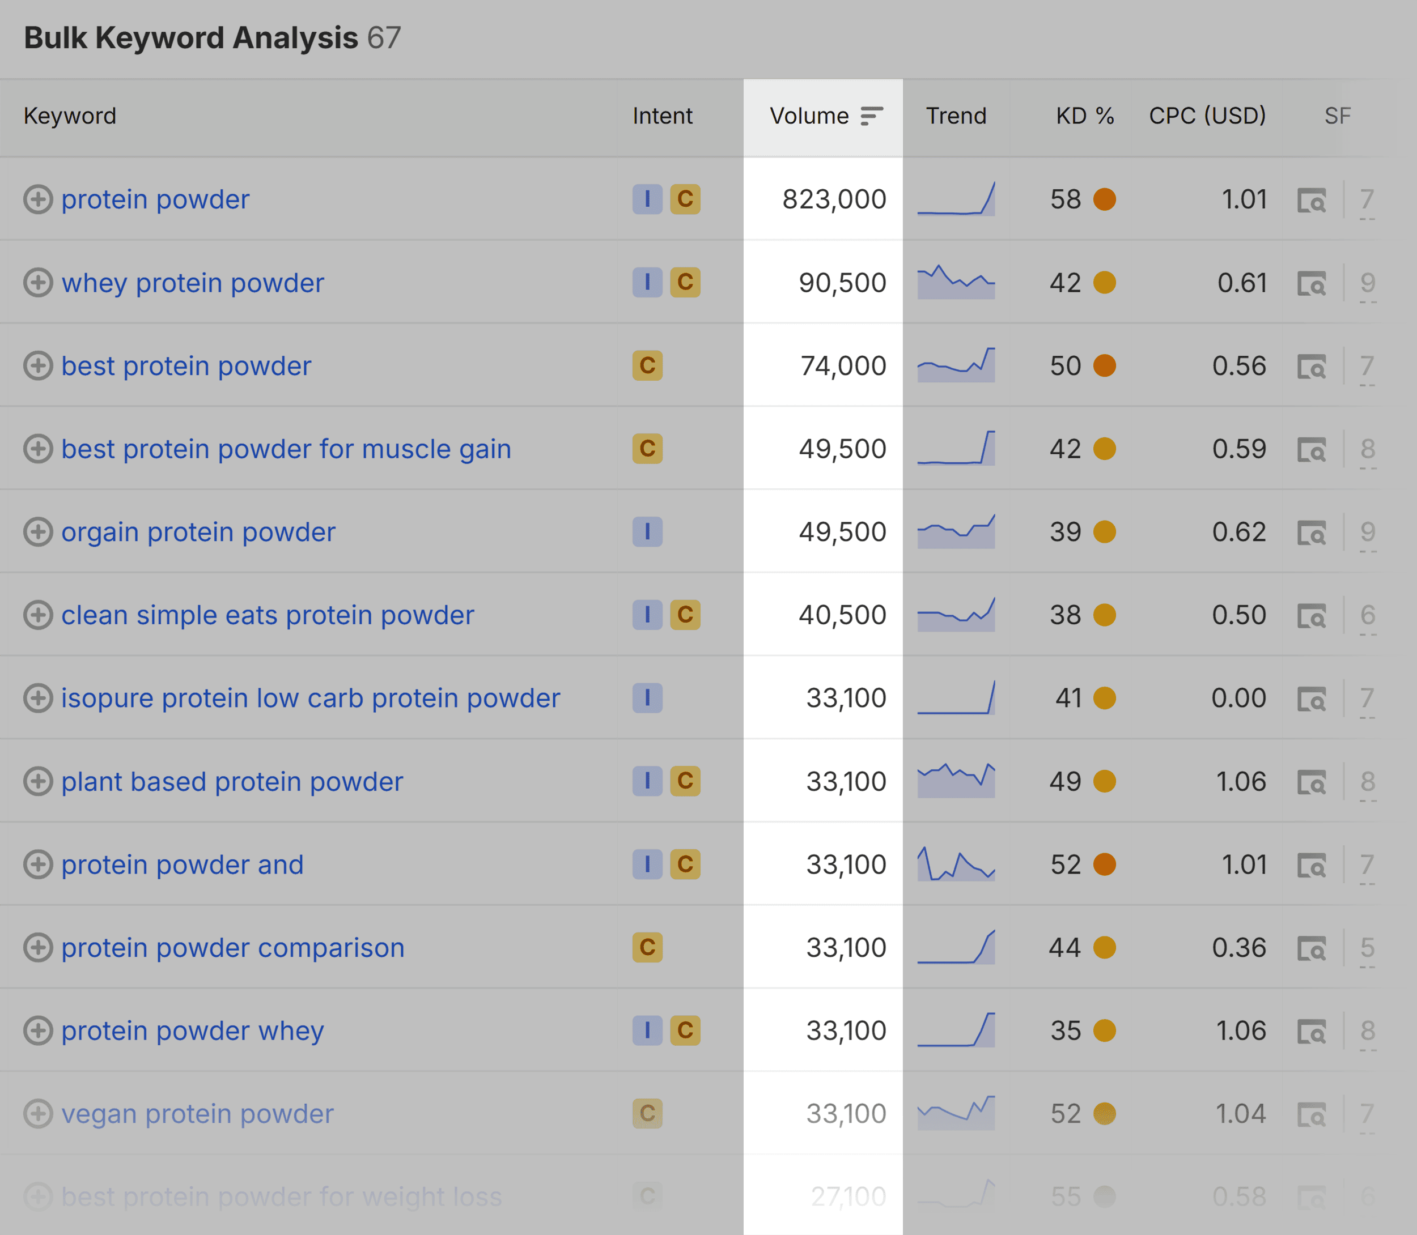Open 'protein powder' keyword link

[155, 200]
